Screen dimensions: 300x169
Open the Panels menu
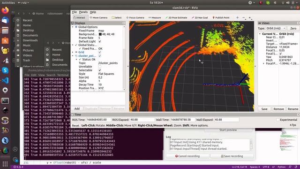click(x=83, y=12)
